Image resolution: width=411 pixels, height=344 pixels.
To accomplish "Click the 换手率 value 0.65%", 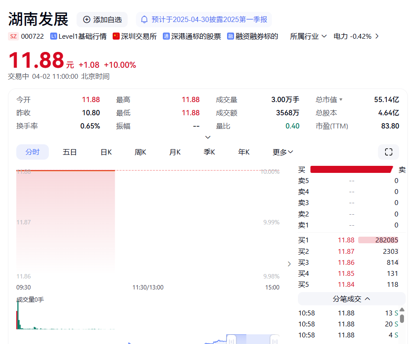I will click(x=90, y=126).
